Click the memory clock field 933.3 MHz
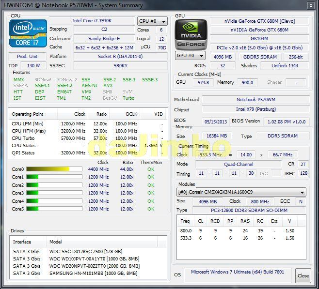This screenshot has width=319, height=289. point(210,155)
